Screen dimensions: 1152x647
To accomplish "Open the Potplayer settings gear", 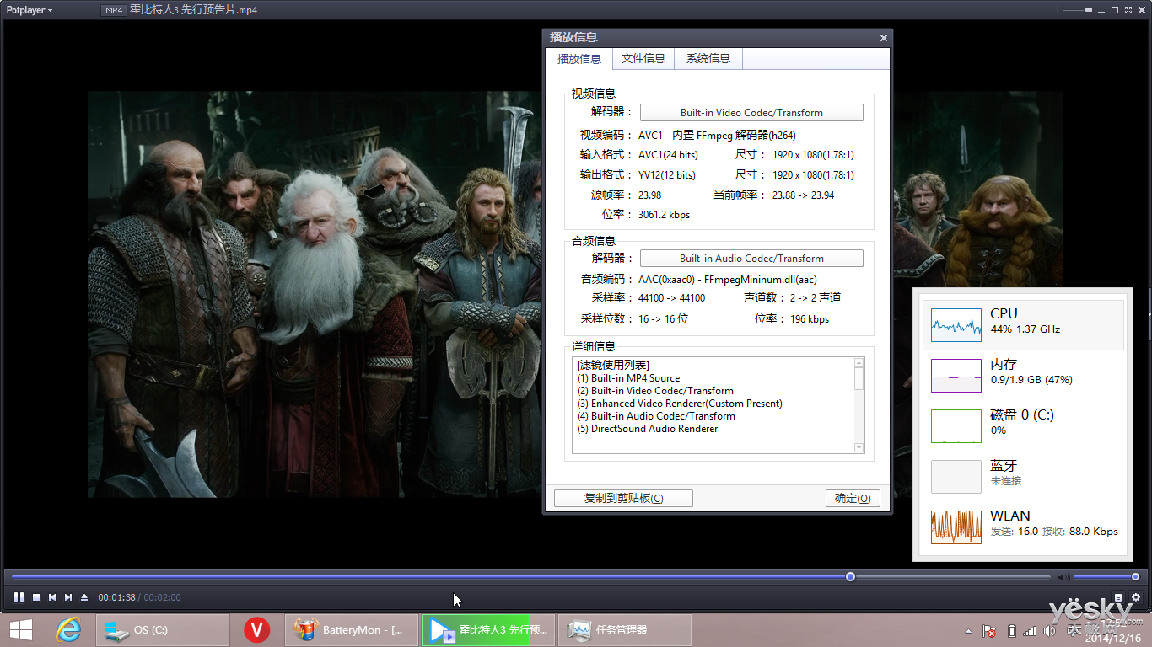I will [1136, 597].
